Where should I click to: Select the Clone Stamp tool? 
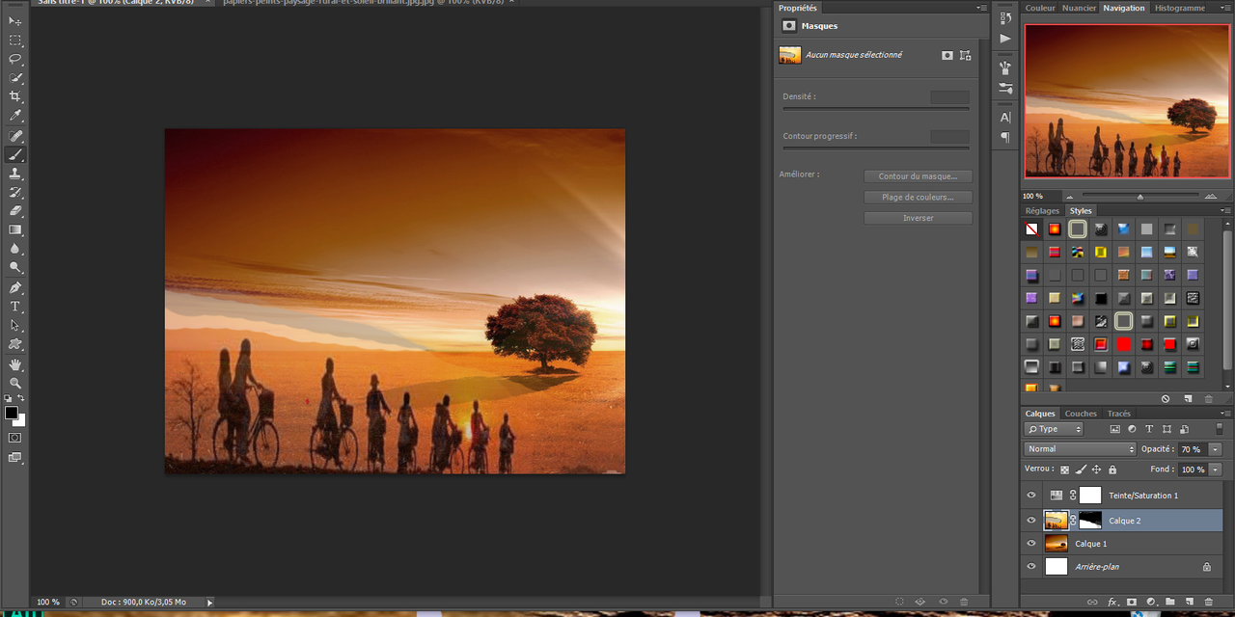click(15, 174)
